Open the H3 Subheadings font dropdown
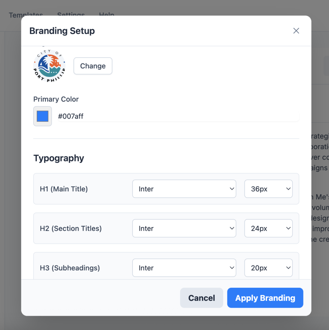Screen dimensions: 329x330 184,268
